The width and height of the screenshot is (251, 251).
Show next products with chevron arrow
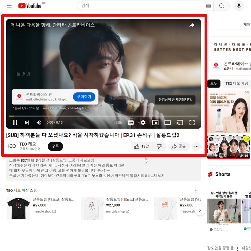point(200,210)
